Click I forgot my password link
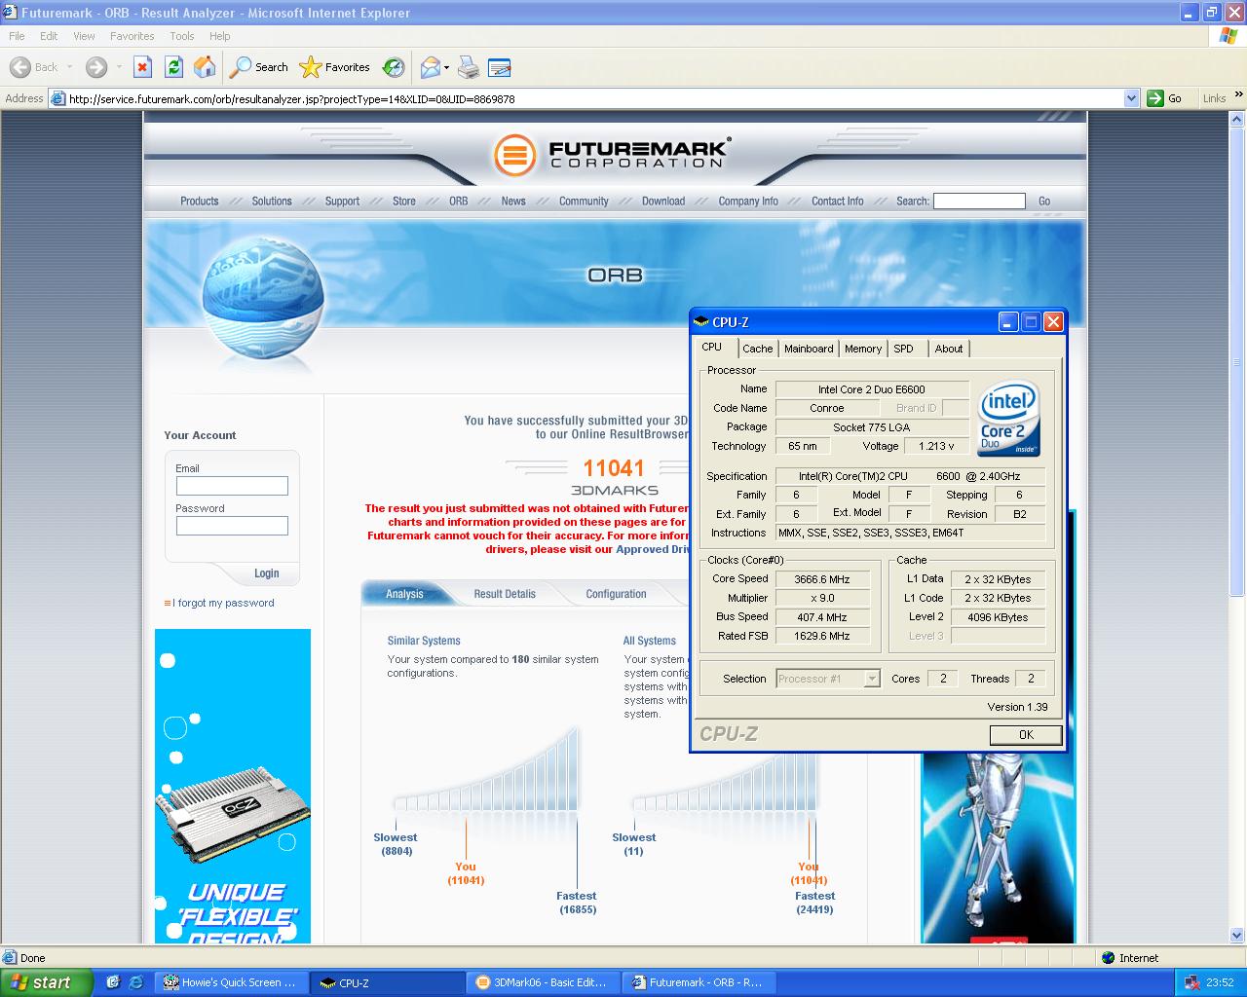Screen dimensions: 1247x997 [x=223, y=603]
